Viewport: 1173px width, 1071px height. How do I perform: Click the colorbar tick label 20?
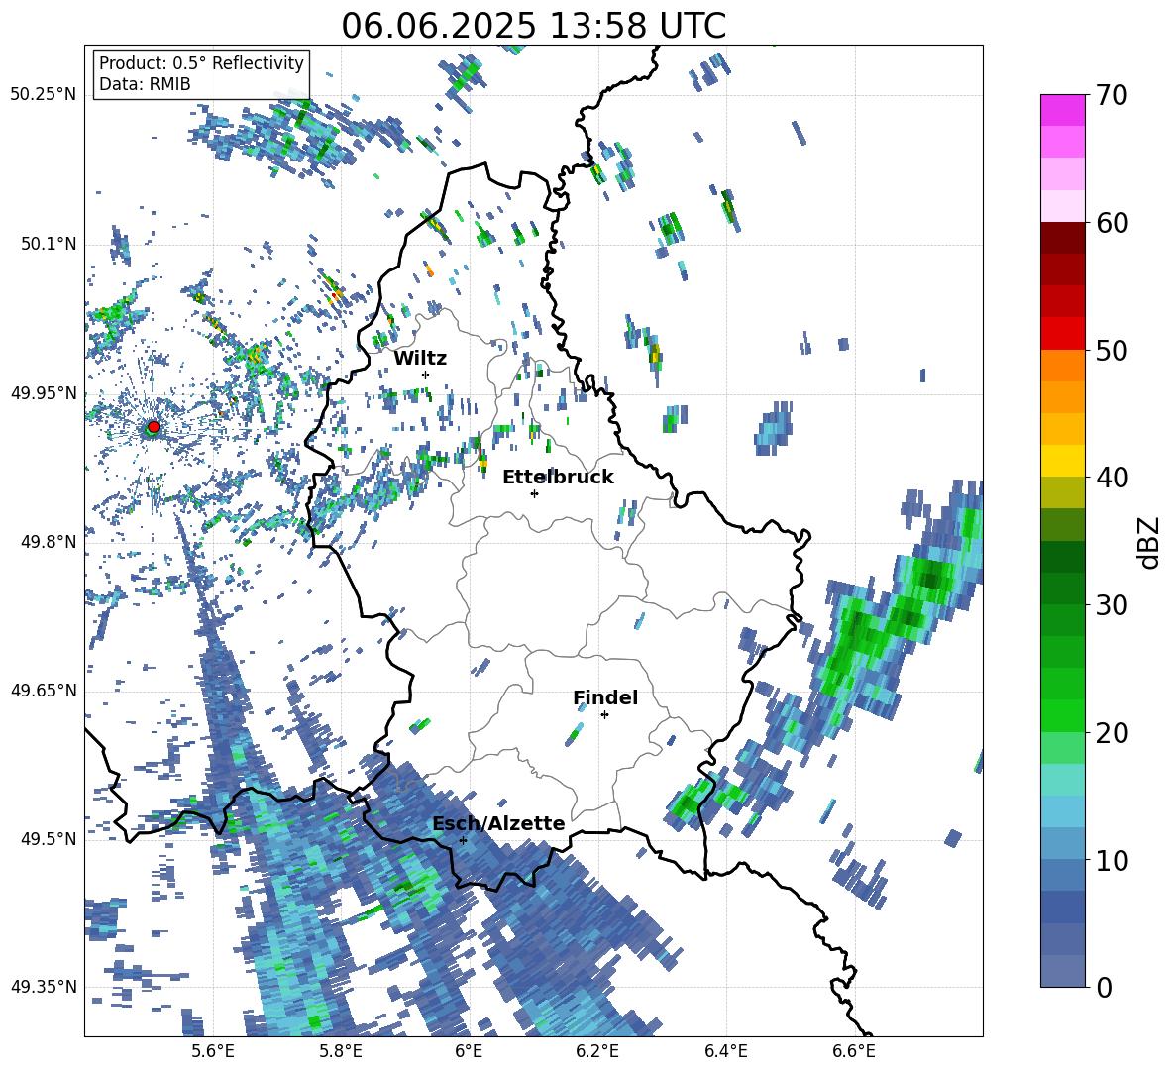[x=1112, y=732]
